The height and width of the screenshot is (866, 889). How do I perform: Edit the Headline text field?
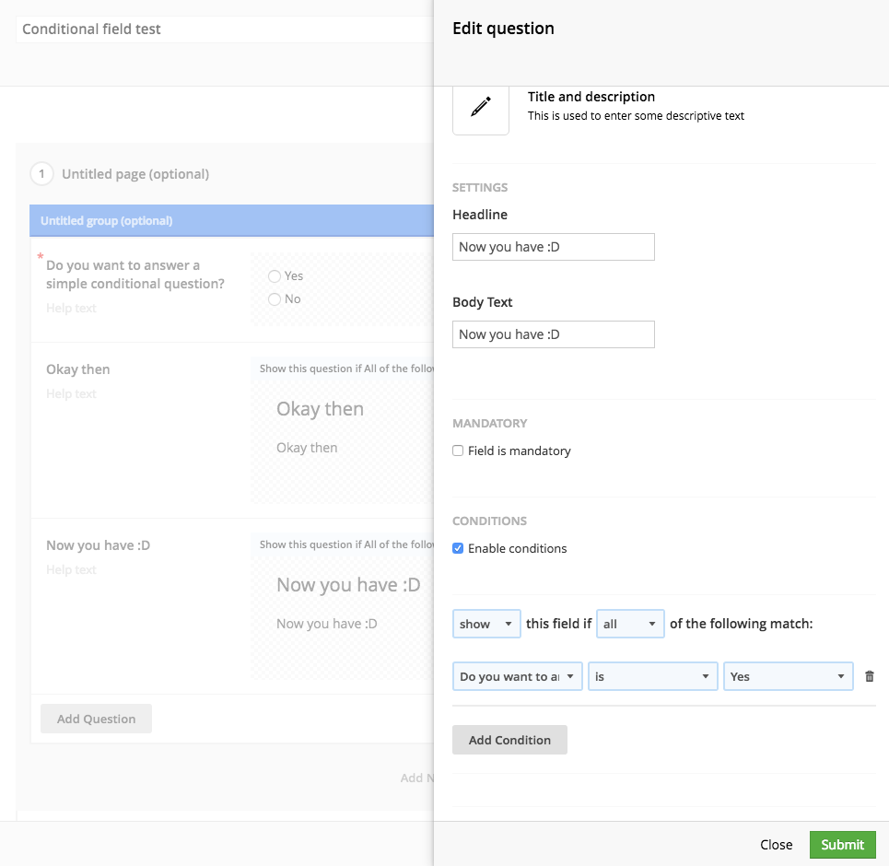[x=553, y=247]
